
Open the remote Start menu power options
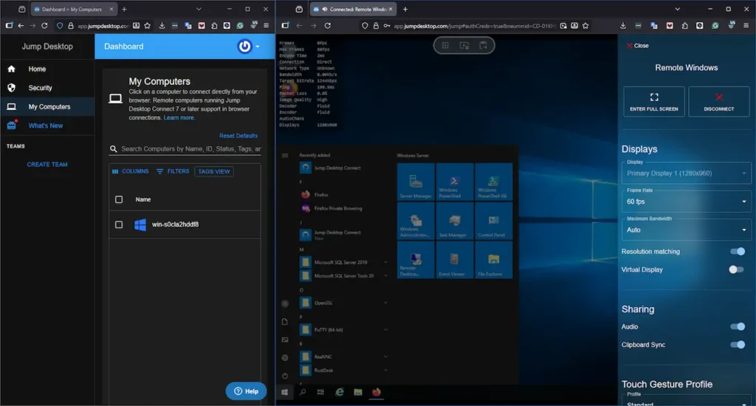[285, 376]
